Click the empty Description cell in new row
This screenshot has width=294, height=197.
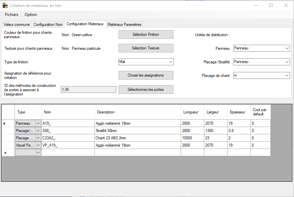click(138, 153)
